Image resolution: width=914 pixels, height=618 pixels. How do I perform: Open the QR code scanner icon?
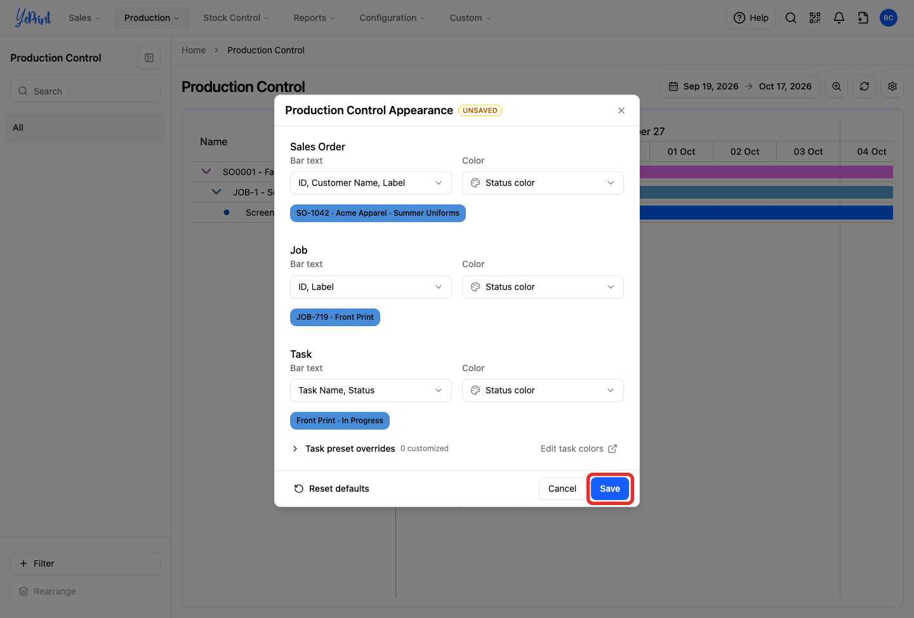pyautogui.click(x=815, y=18)
